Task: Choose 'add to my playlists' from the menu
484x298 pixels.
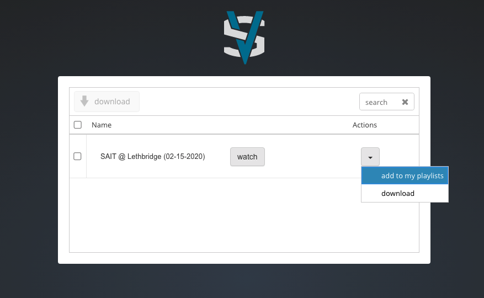Action: click(412, 176)
